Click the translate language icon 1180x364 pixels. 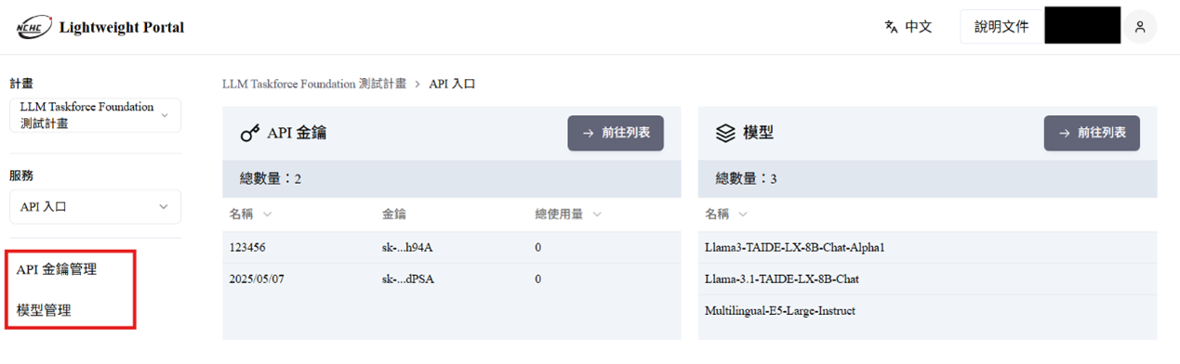point(891,27)
